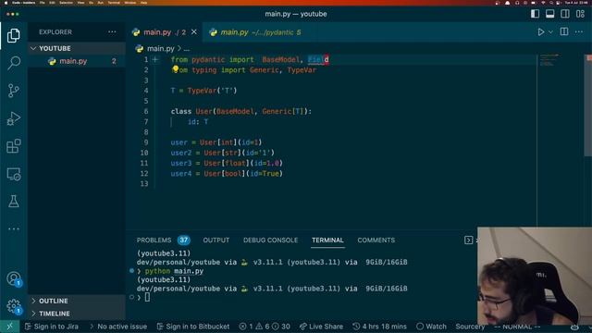Open the Run and Debug view
Viewport: 592px width, 333px height.
point(14,118)
